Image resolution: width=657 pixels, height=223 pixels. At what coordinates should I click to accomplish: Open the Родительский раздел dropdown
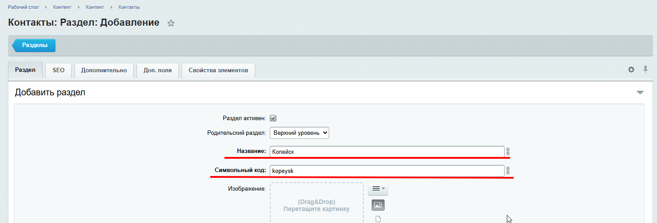299,133
